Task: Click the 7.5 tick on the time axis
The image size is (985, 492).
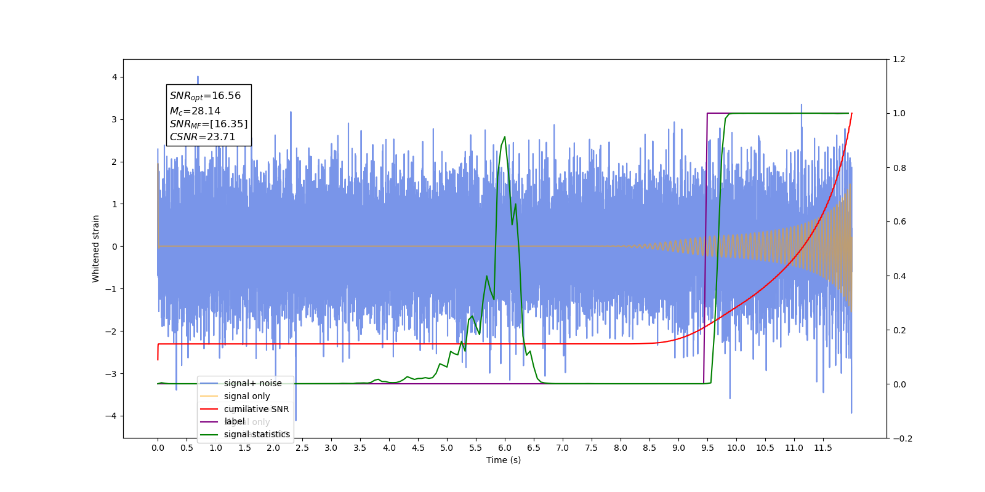Action: [592, 448]
